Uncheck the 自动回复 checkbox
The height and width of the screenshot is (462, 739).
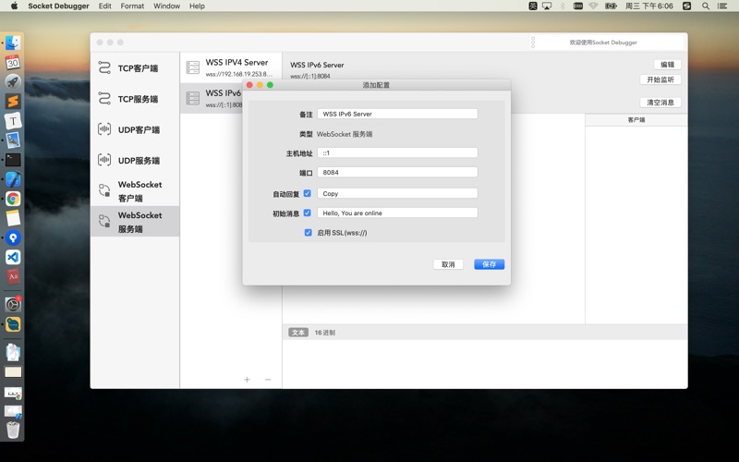308,193
